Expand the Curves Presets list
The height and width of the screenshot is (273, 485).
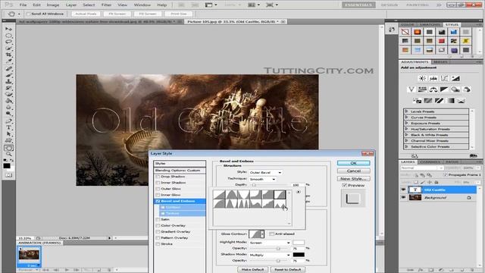point(406,118)
